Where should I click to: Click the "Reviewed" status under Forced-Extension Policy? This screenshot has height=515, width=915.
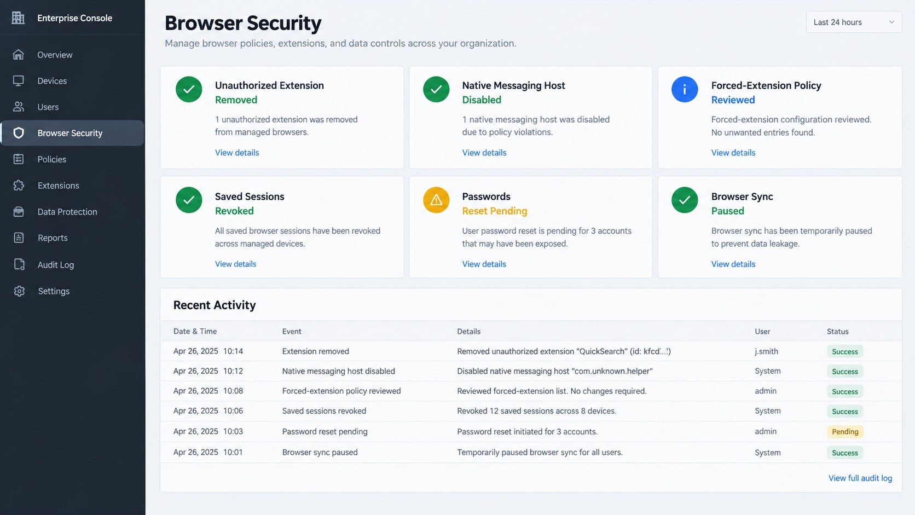(x=733, y=100)
